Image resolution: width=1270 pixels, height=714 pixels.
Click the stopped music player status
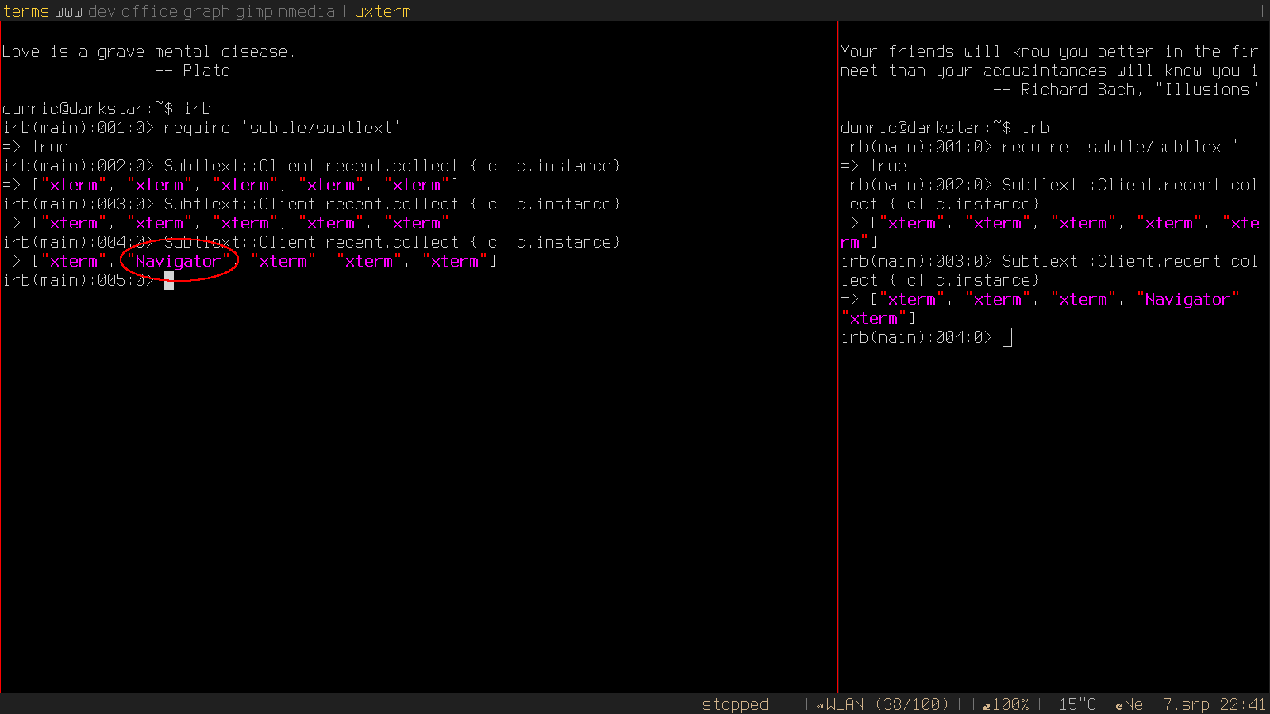click(735, 704)
